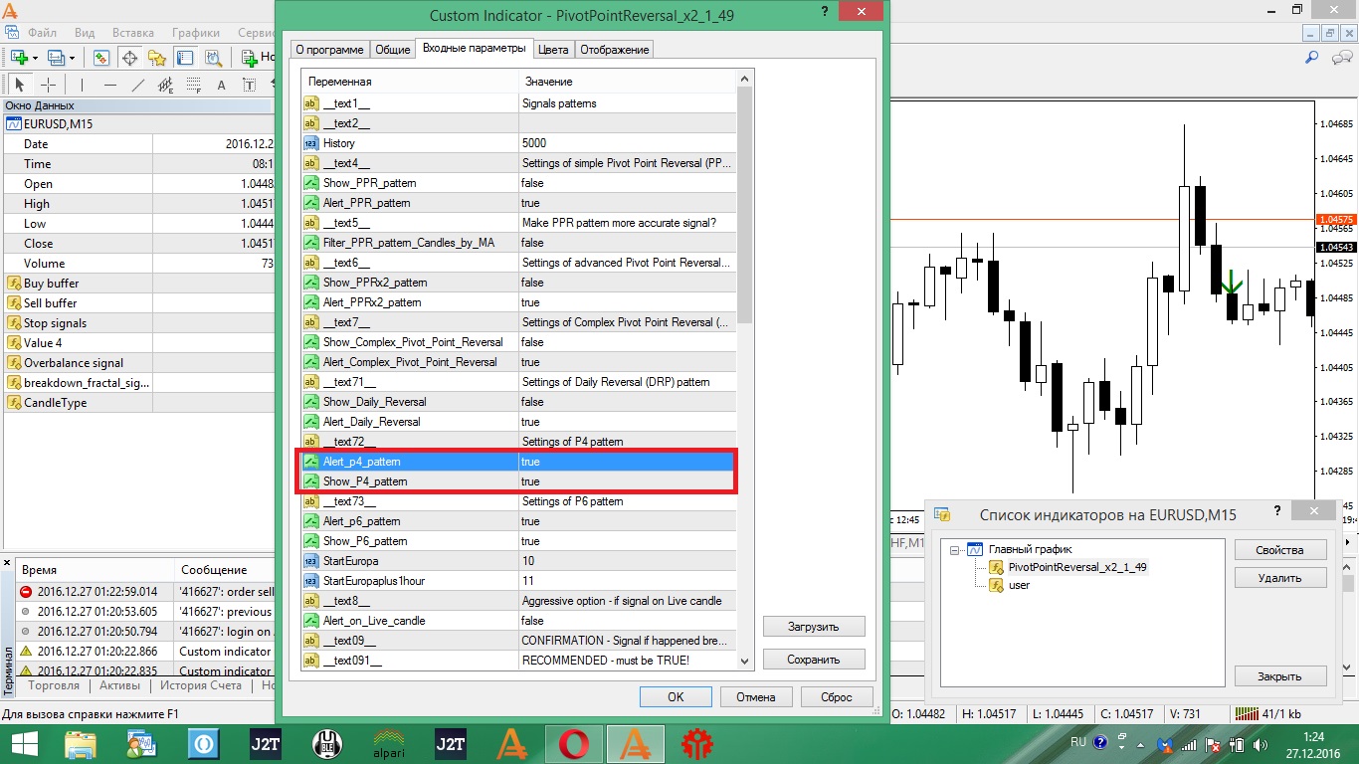
Task: Select the Show_Daily_Reversal row
Action: pyautogui.click(x=518, y=402)
